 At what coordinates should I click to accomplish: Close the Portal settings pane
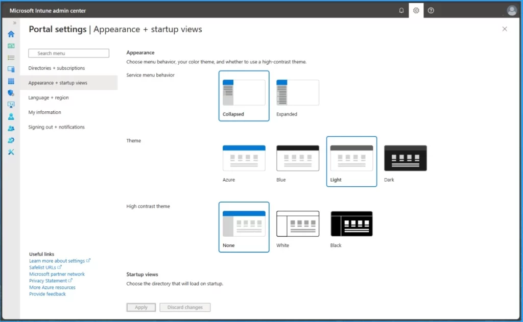pos(504,29)
